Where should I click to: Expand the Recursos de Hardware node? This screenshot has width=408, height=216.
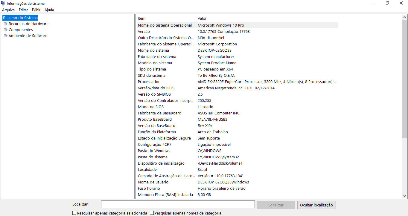coord(5,24)
